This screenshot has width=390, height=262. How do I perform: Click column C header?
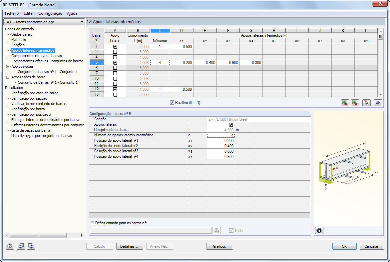click(x=160, y=31)
